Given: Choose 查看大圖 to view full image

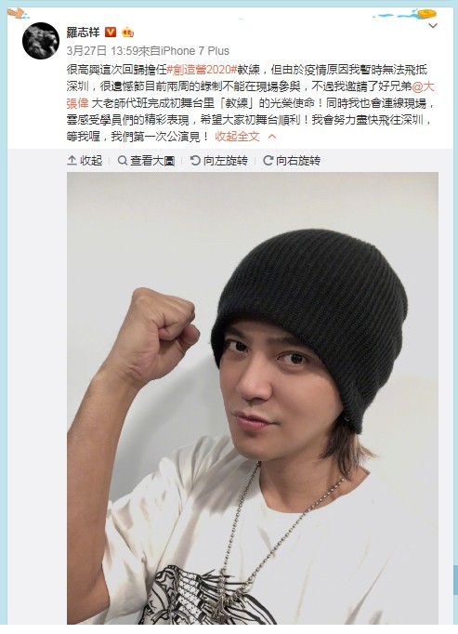Looking at the screenshot, I should point(152,161).
